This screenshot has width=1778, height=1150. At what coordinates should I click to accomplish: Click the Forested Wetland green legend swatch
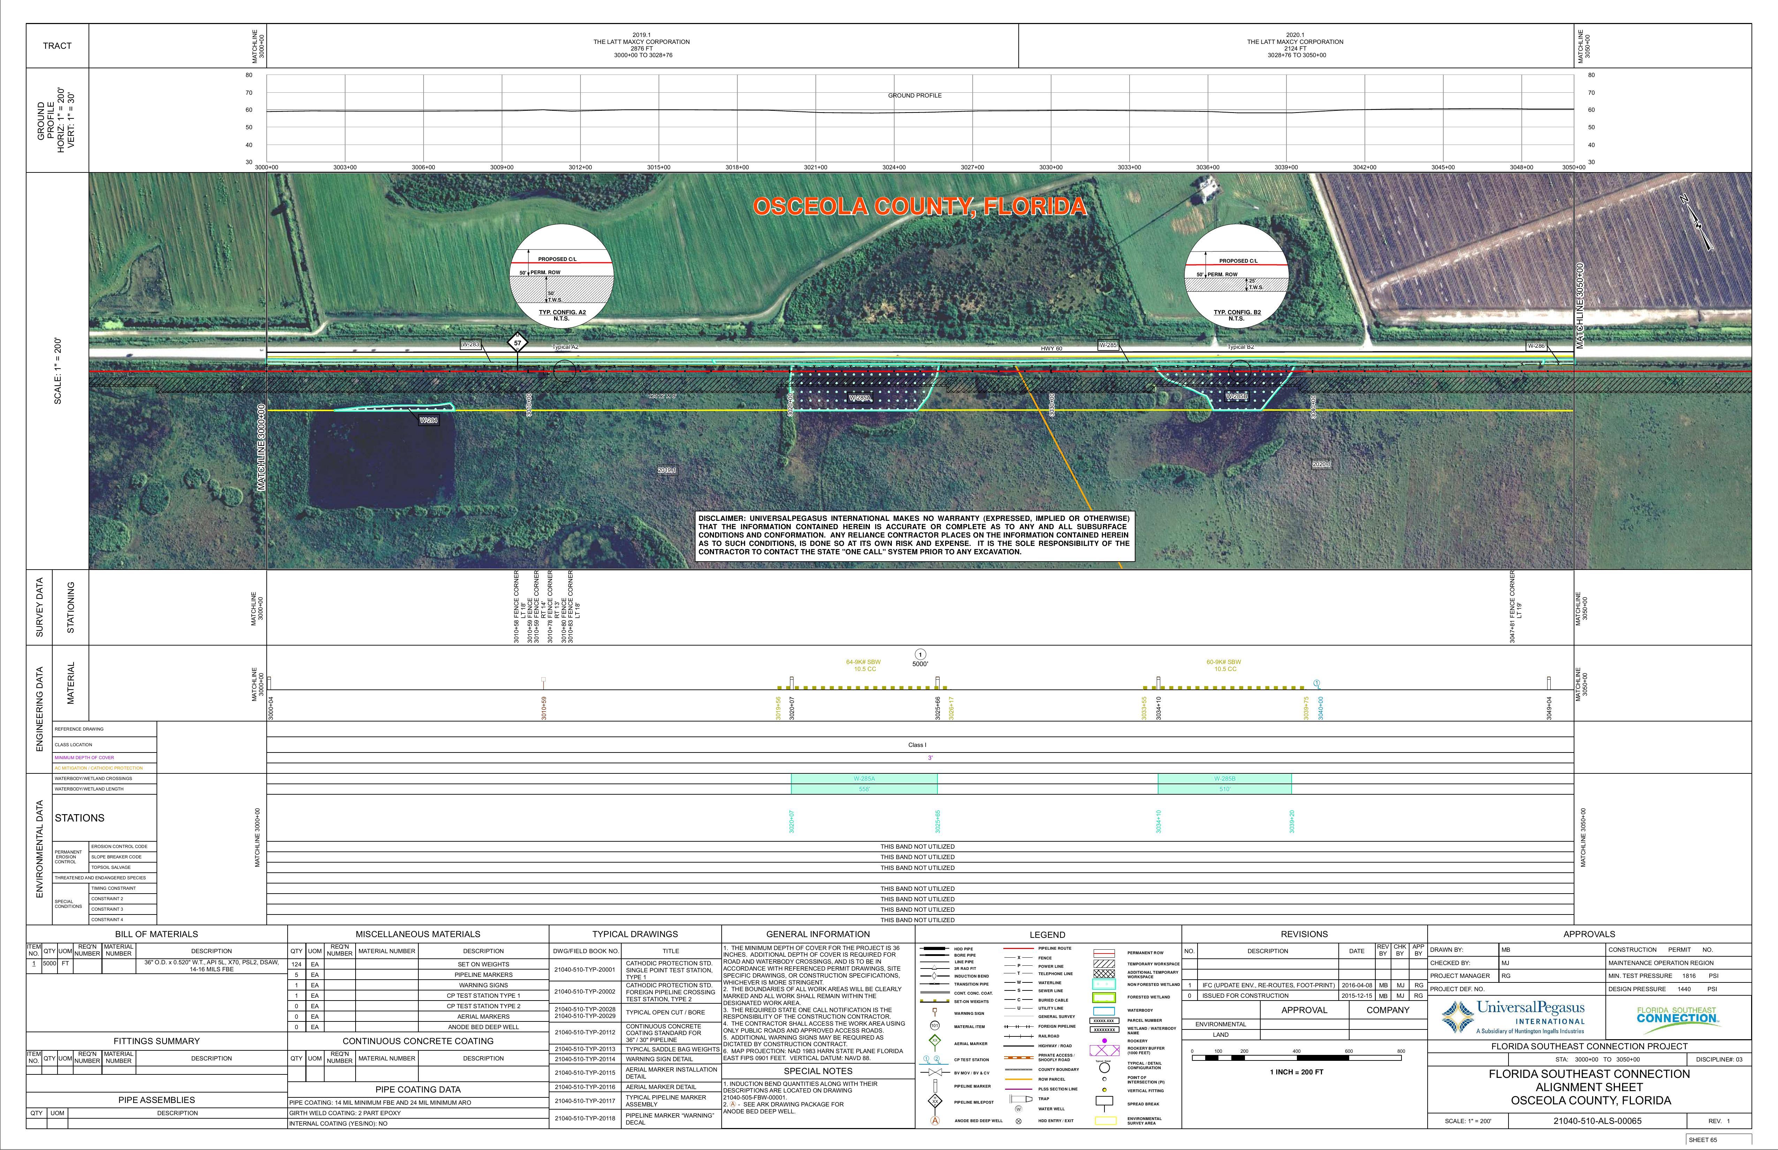coord(1103,997)
